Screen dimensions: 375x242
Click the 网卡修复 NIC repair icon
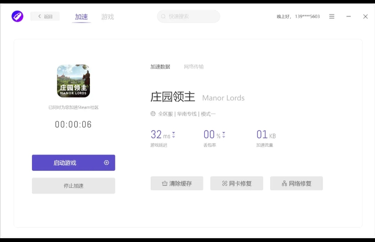(225, 183)
